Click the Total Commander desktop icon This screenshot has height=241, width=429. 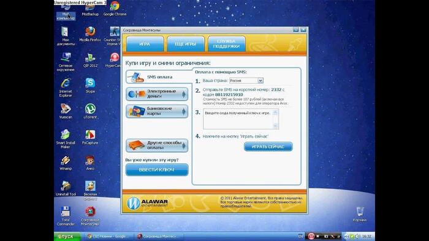coord(66,216)
